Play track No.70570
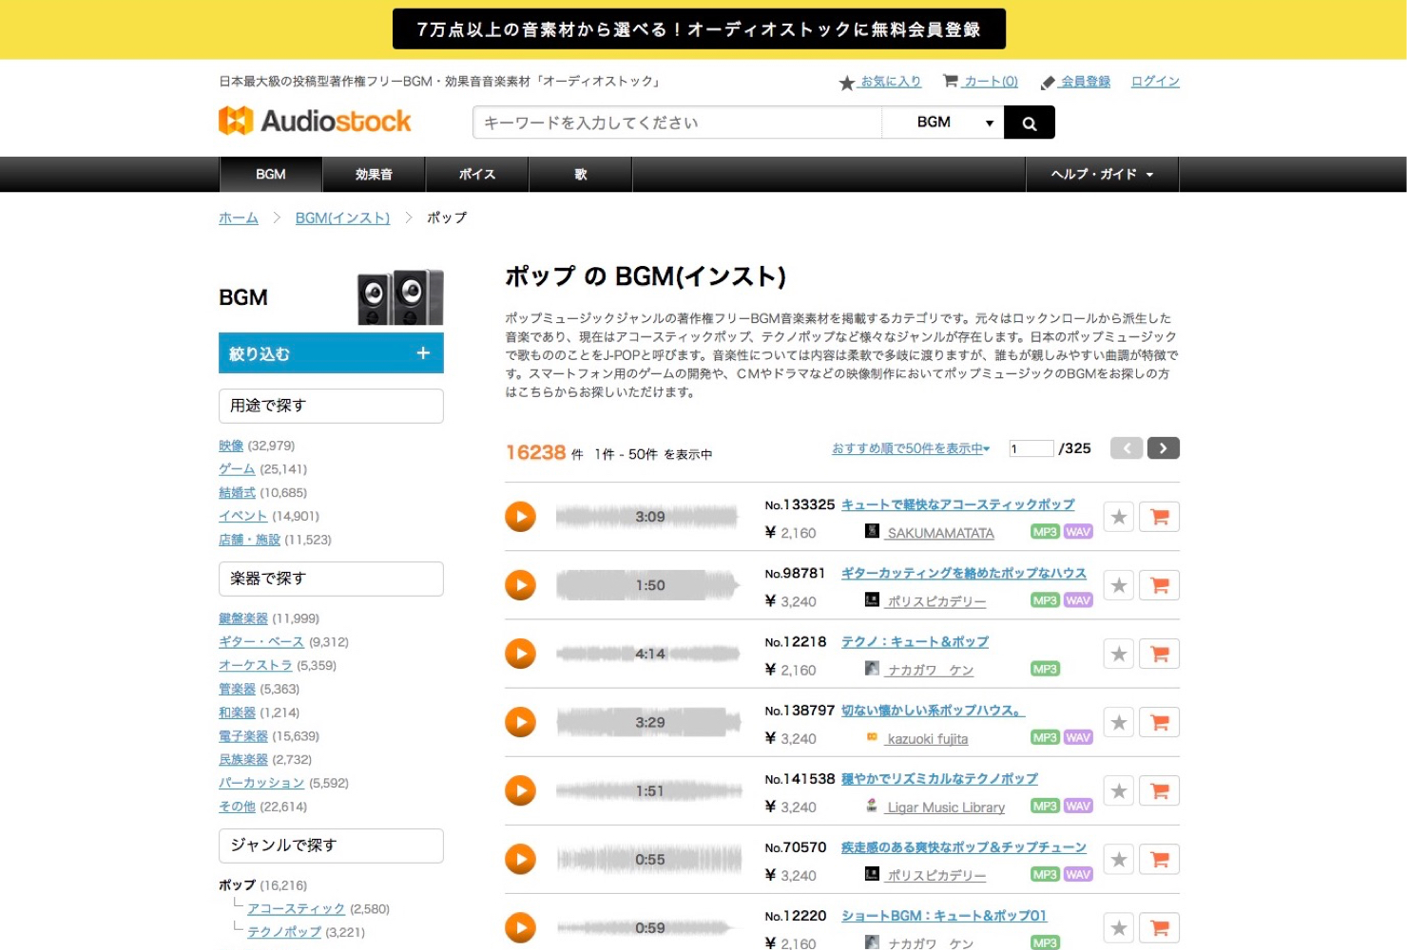Viewport: 1407px width, 950px height. [520, 859]
